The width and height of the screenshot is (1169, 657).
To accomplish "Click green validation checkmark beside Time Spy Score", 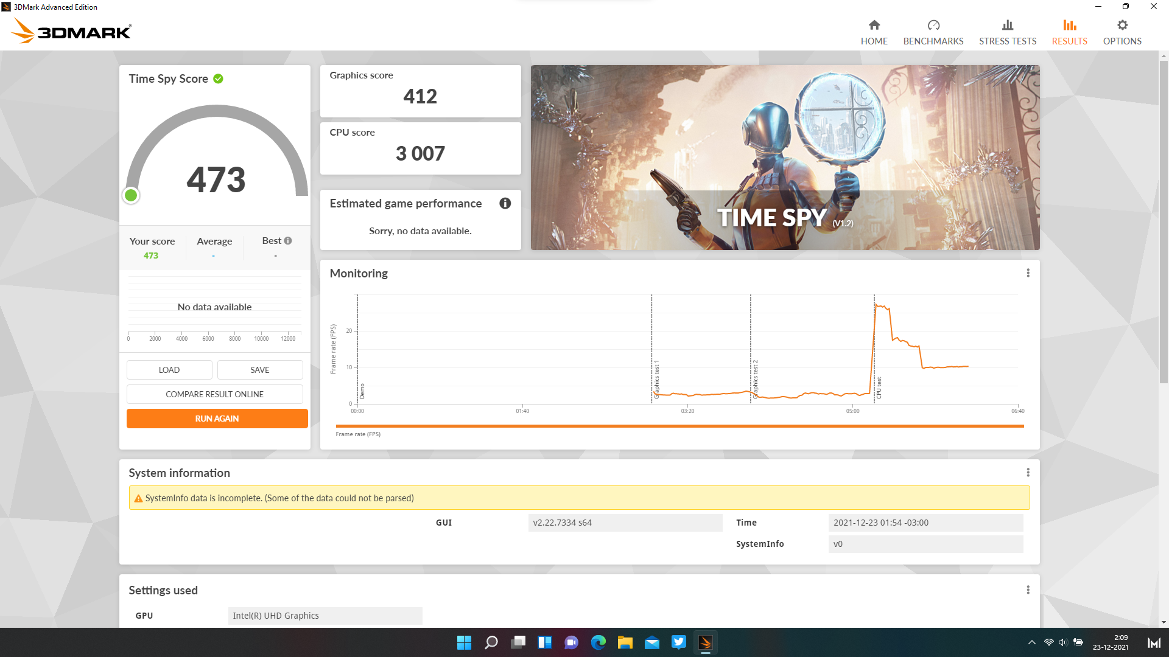I will coord(218,78).
